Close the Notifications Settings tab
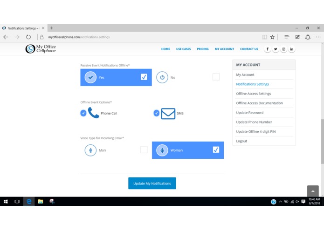The height and width of the screenshot is (230, 324). (43, 28)
